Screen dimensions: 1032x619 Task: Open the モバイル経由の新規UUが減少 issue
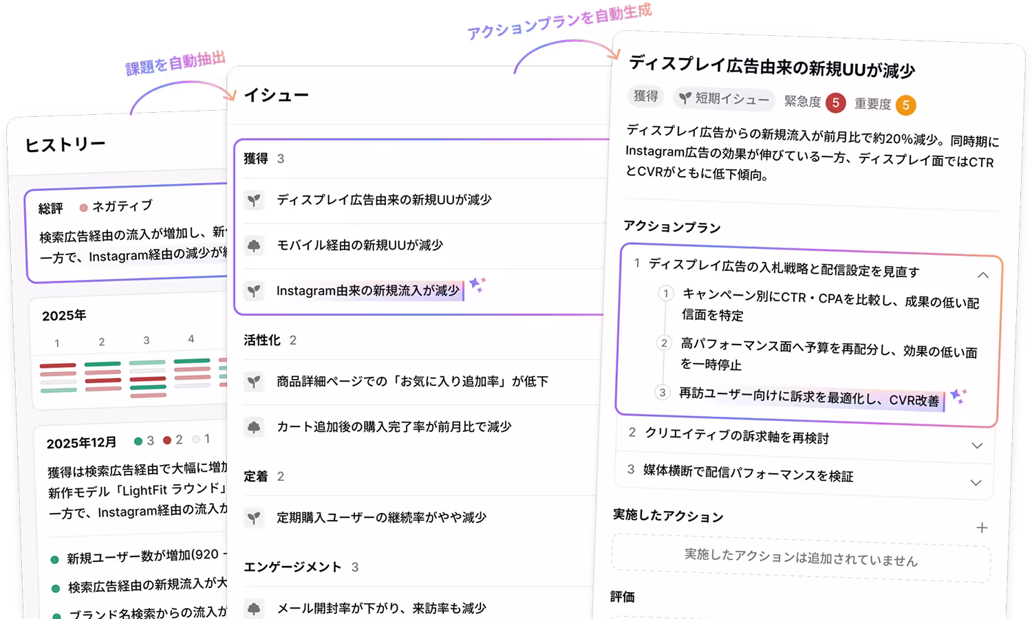360,246
